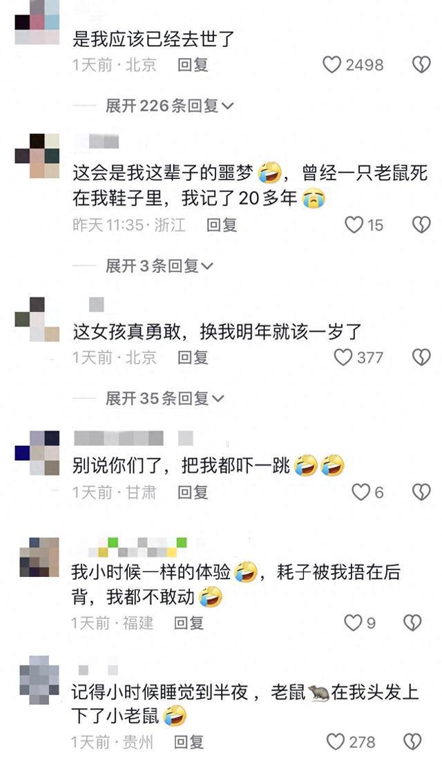Like the comment with 2498 likes
Image resolution: width=442 pixels, height=758 pixels.
coord(332,65)
